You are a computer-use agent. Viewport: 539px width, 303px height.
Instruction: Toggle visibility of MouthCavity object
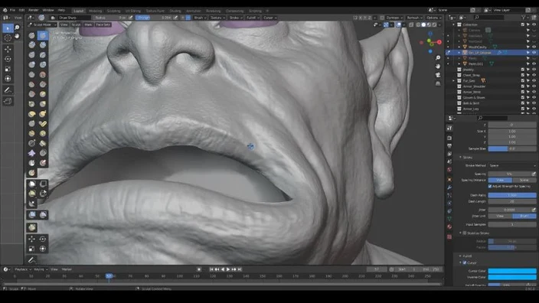(x=534, y=47)
